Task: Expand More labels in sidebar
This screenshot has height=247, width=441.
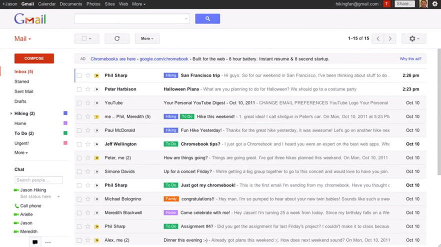Action: tap(21, 152)
